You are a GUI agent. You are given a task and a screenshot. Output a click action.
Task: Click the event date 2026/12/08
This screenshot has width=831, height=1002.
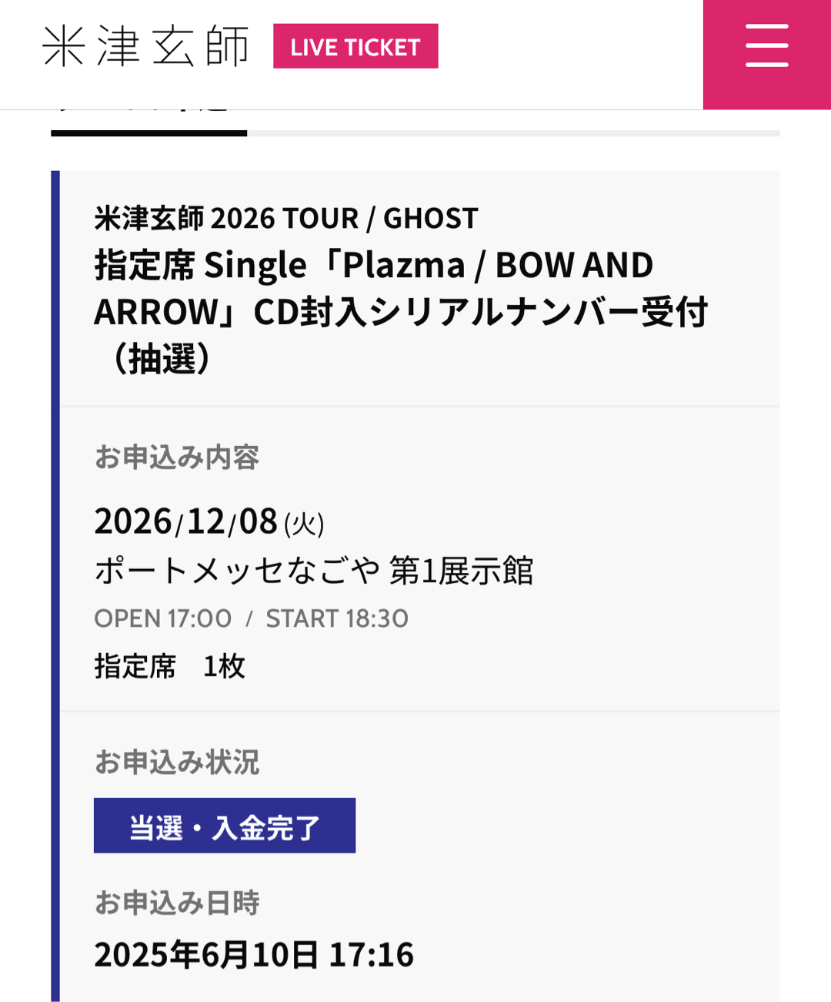pos(185,521)
